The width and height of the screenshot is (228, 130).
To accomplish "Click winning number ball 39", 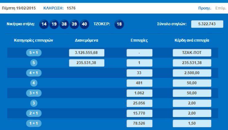I will click(74, 24).
